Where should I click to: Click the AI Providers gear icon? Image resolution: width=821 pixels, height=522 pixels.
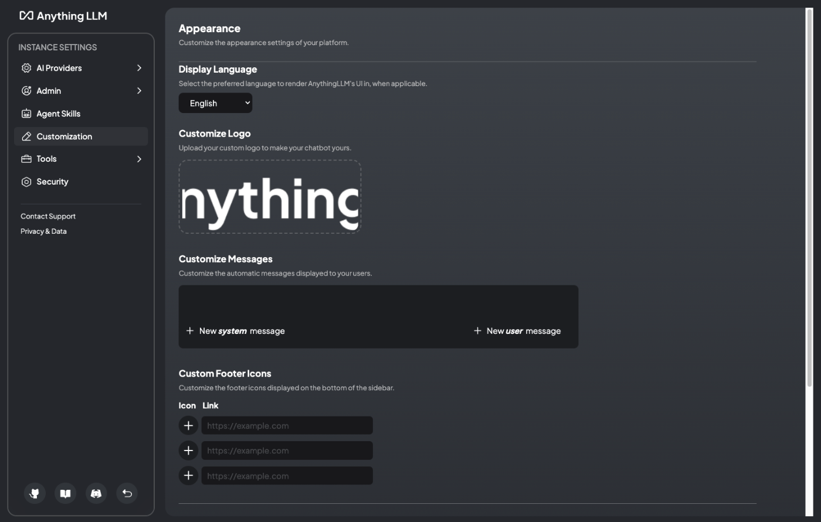[26, 68]
